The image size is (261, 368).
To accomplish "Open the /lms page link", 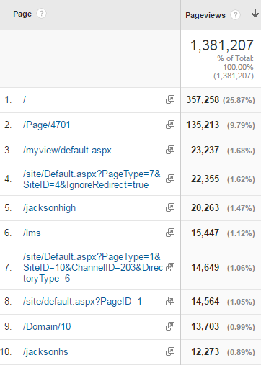I will click(32, 233).
